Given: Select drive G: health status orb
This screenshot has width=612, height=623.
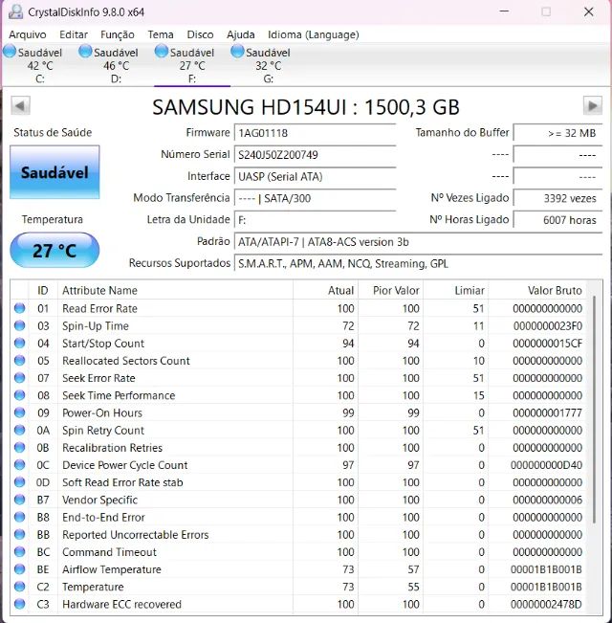Looking at the screenshot, I should pyautogui.click(x=237, y=52).
